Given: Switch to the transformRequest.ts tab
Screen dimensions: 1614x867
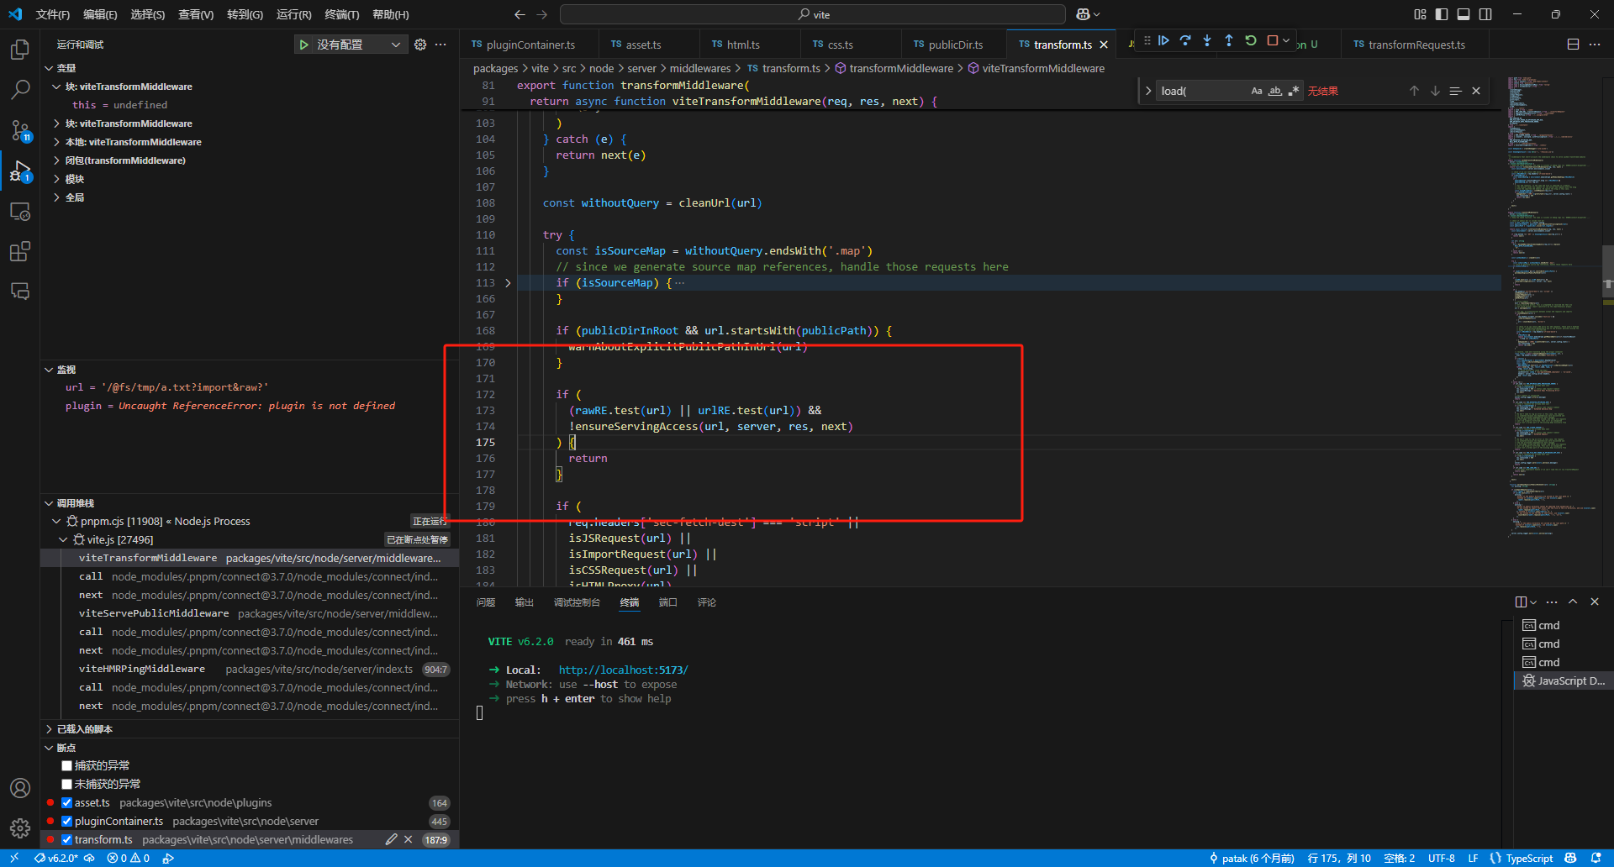Looking at the screenshot, I should (x=1416, y=45).
